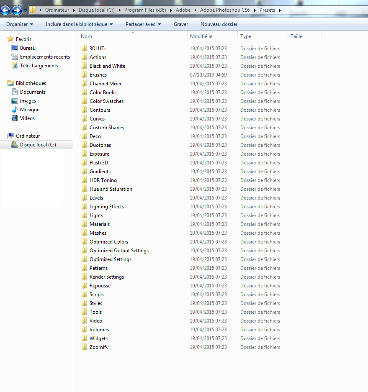Navigate to Adobe Photoshop CS6 breadcrumb
This screenshot has height=392, width=368.
click(x=225, y=10)
